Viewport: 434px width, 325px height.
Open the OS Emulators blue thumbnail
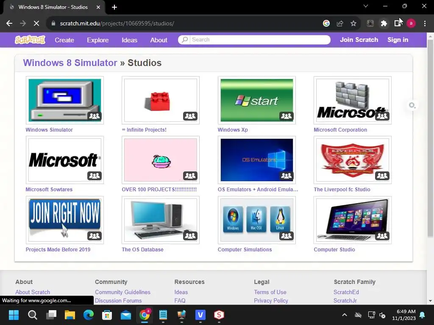[x=256, y=160]
